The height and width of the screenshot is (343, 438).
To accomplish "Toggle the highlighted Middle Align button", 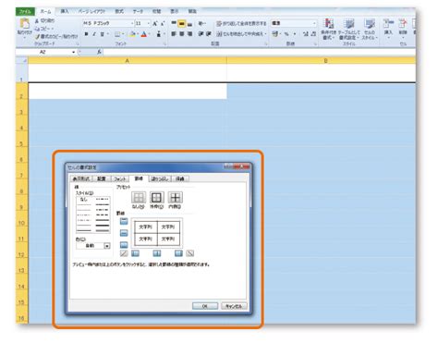I will 182,23.
